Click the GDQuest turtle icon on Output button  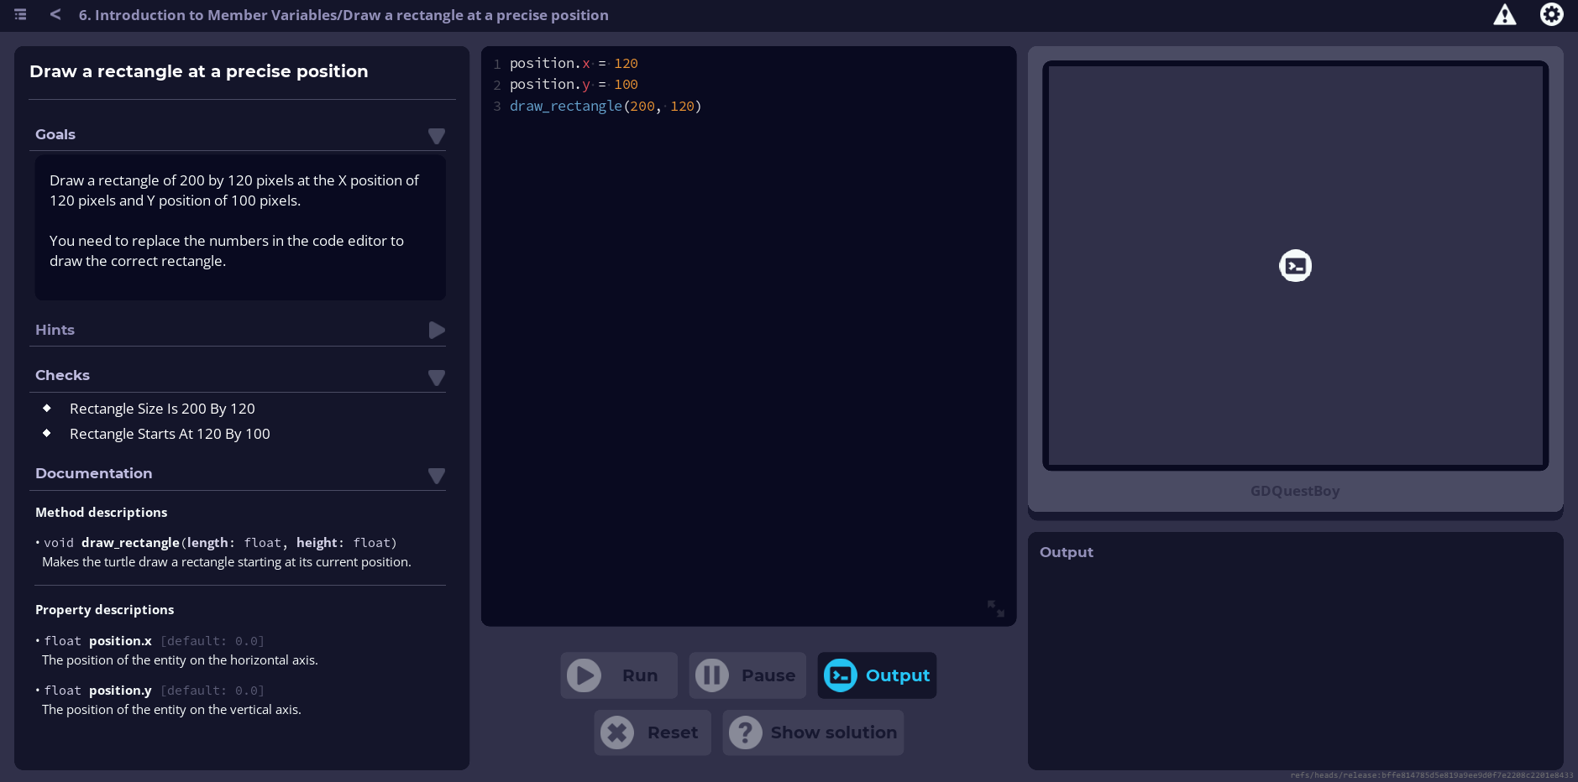[841, 675]
